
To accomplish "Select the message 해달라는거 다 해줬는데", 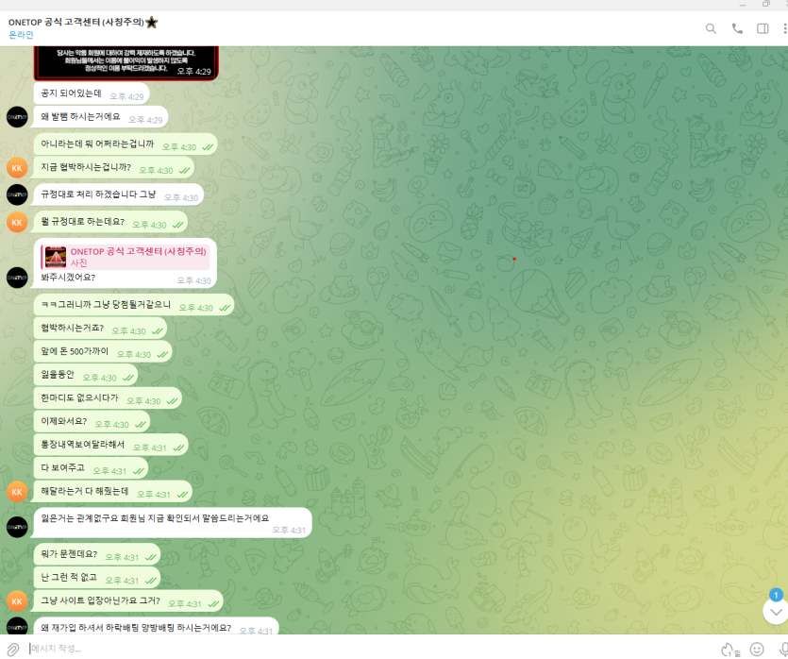I will (112, 492).
